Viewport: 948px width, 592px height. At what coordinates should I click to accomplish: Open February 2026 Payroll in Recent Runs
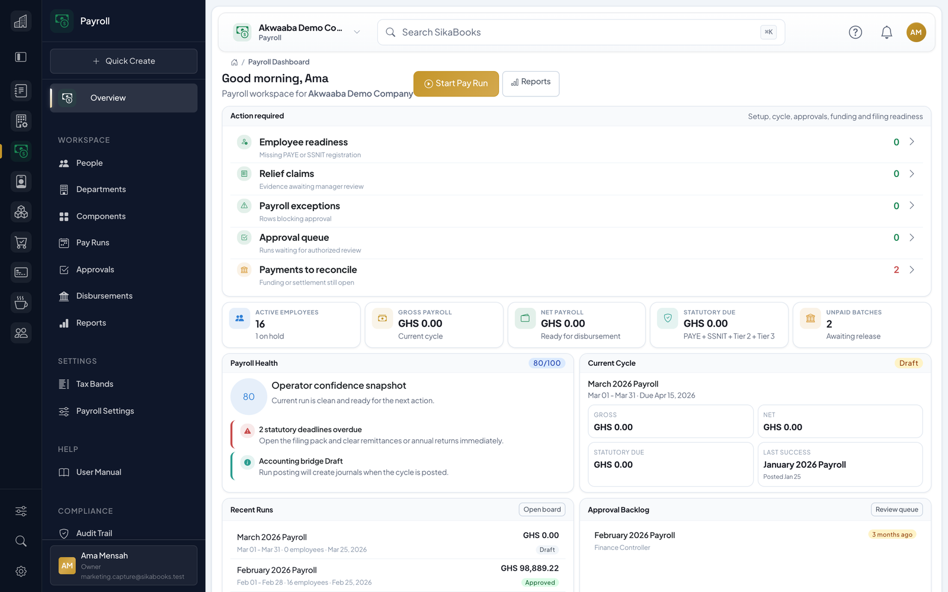398,575
